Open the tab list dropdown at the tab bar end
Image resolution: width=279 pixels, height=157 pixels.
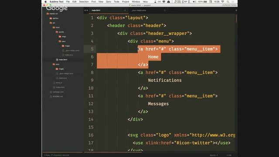tap(236, 10)
